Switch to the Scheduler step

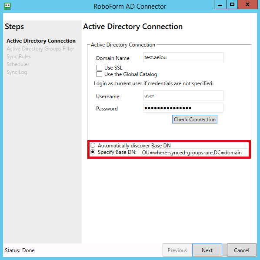(x=18, y=64)
